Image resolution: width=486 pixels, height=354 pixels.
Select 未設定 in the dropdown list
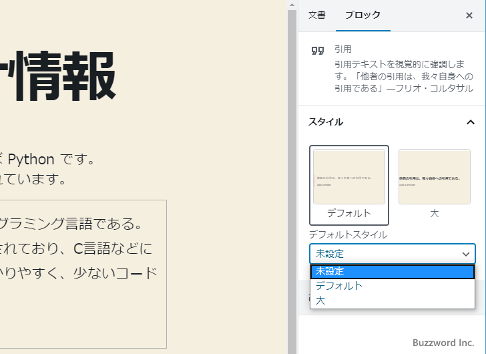point(392,271)
